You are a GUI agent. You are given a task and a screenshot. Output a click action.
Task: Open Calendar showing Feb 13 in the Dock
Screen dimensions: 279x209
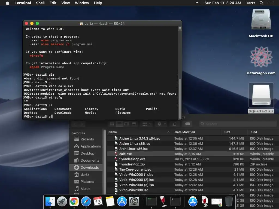coord(98,202)
